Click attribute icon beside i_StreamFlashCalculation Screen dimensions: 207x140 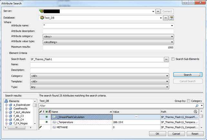[x=54, y=117]
